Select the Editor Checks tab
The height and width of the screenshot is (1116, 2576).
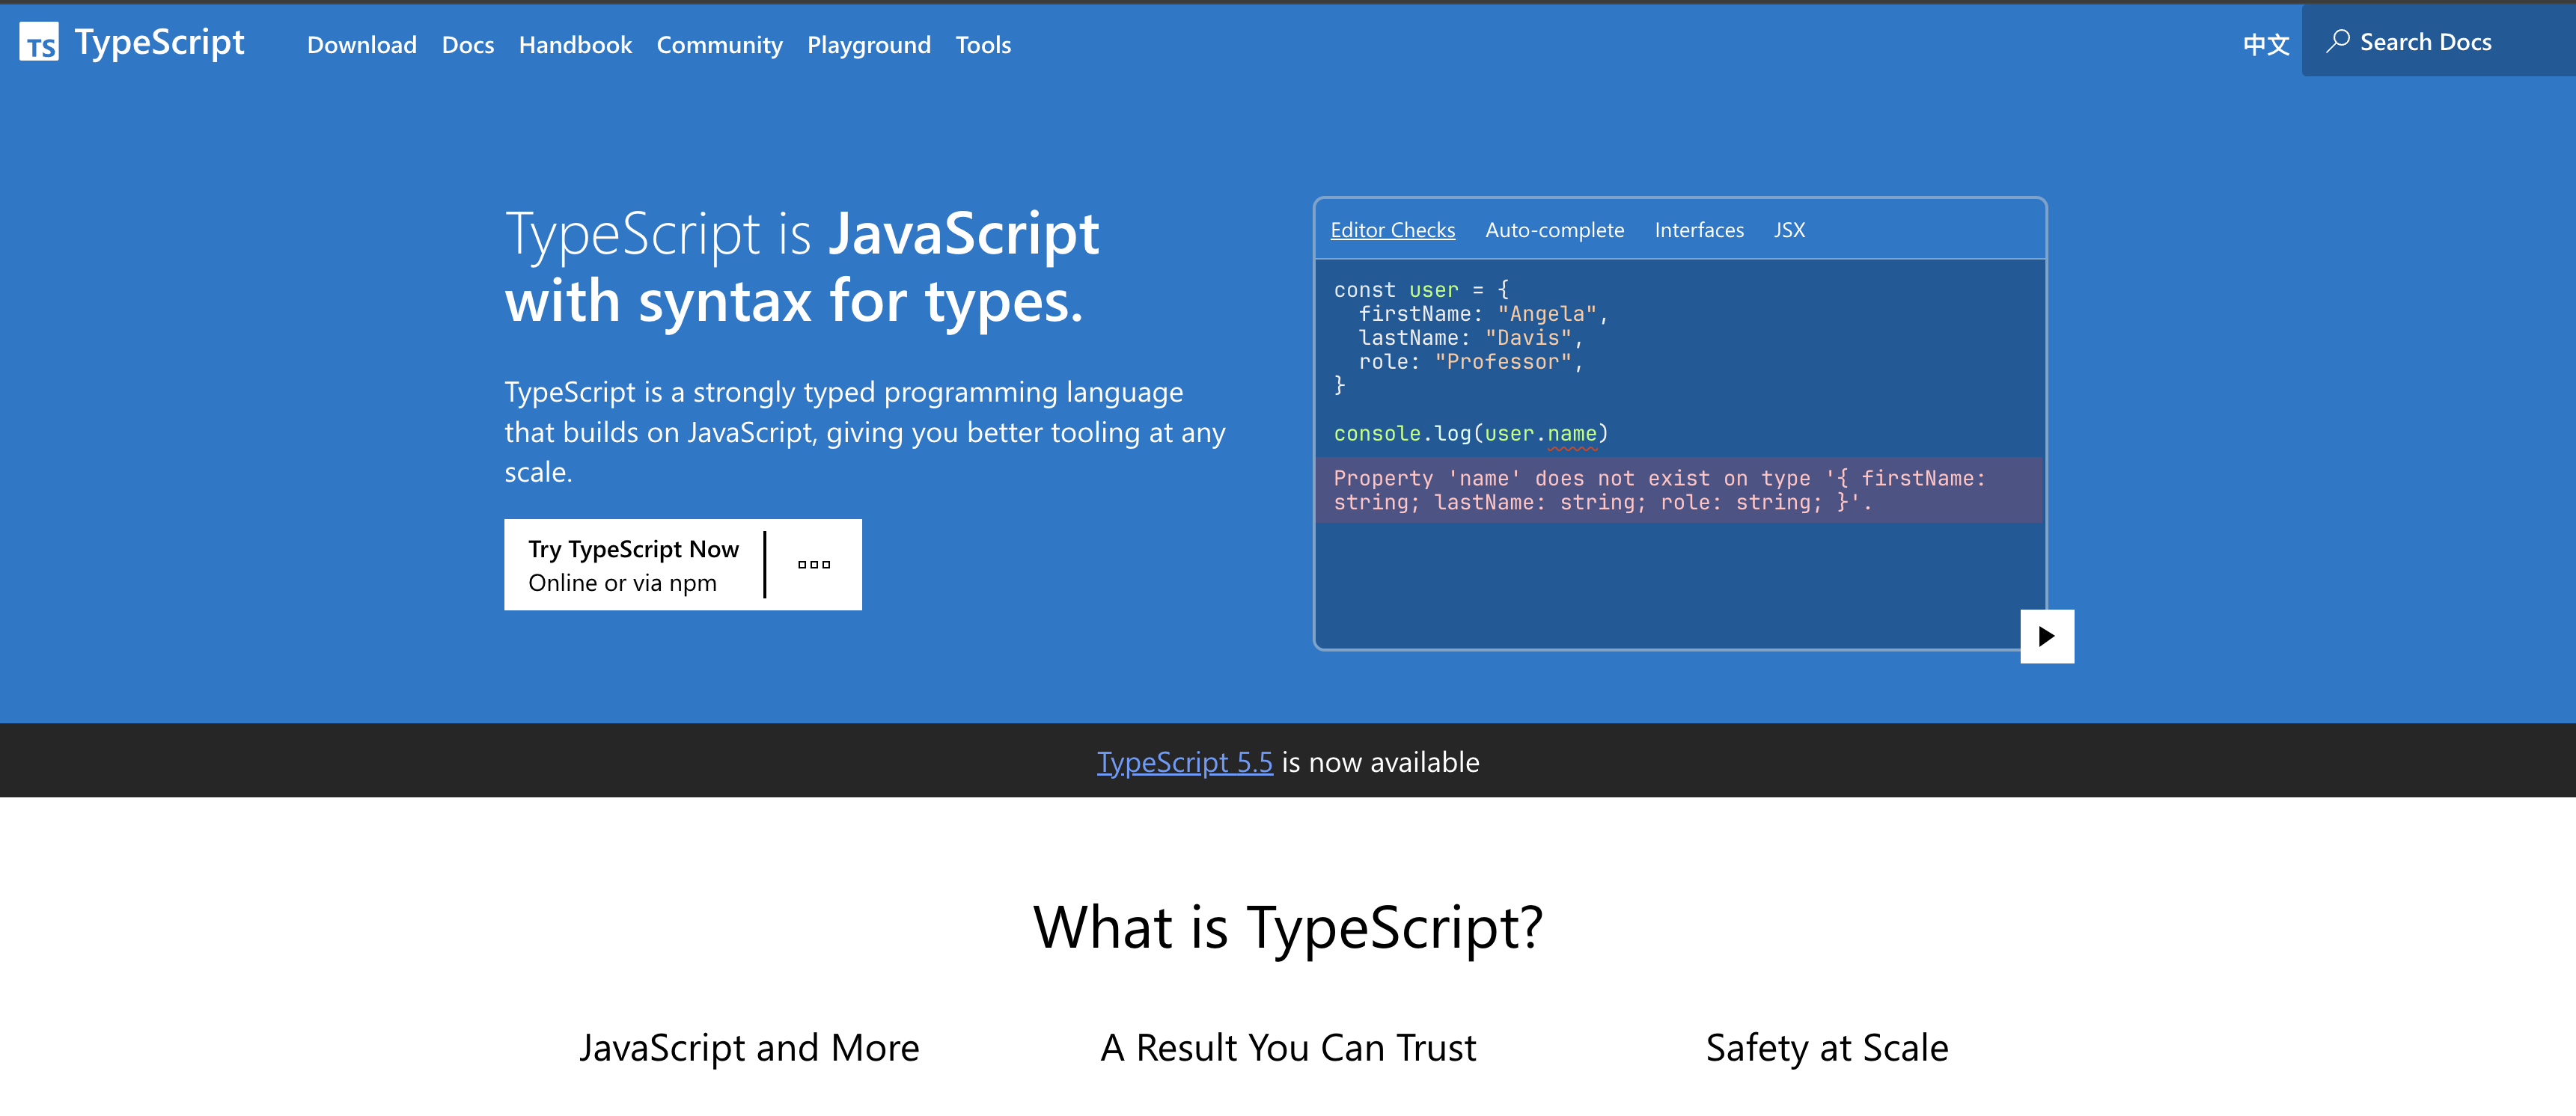click(1392, 230)
